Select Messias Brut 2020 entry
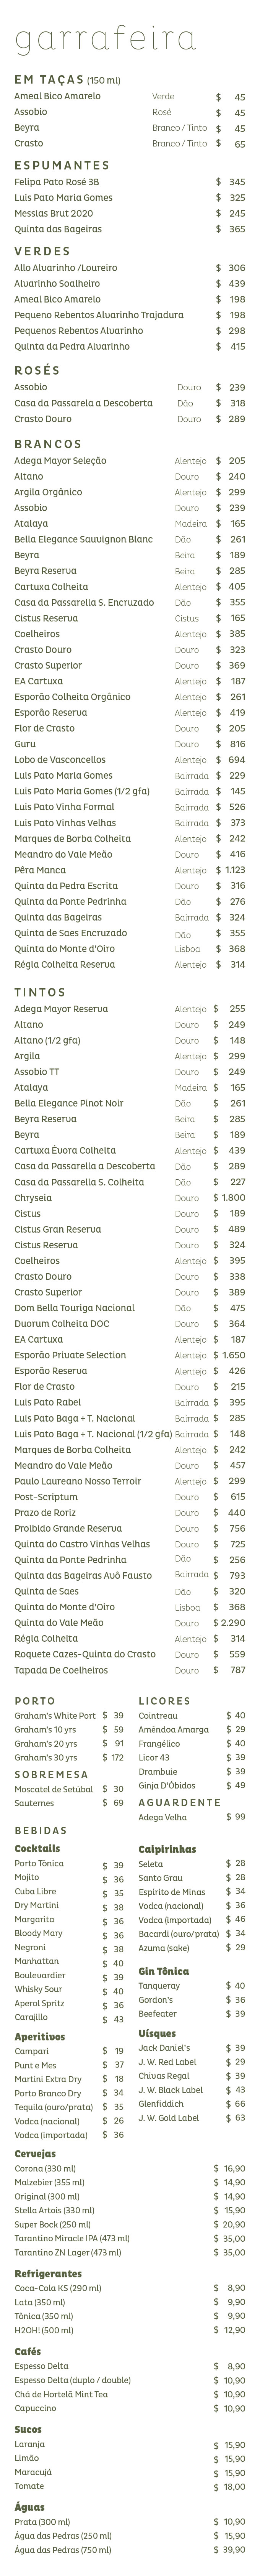The height and width of the screenshot is (2576, 260). pyautogui.click(x=54, y=213)
